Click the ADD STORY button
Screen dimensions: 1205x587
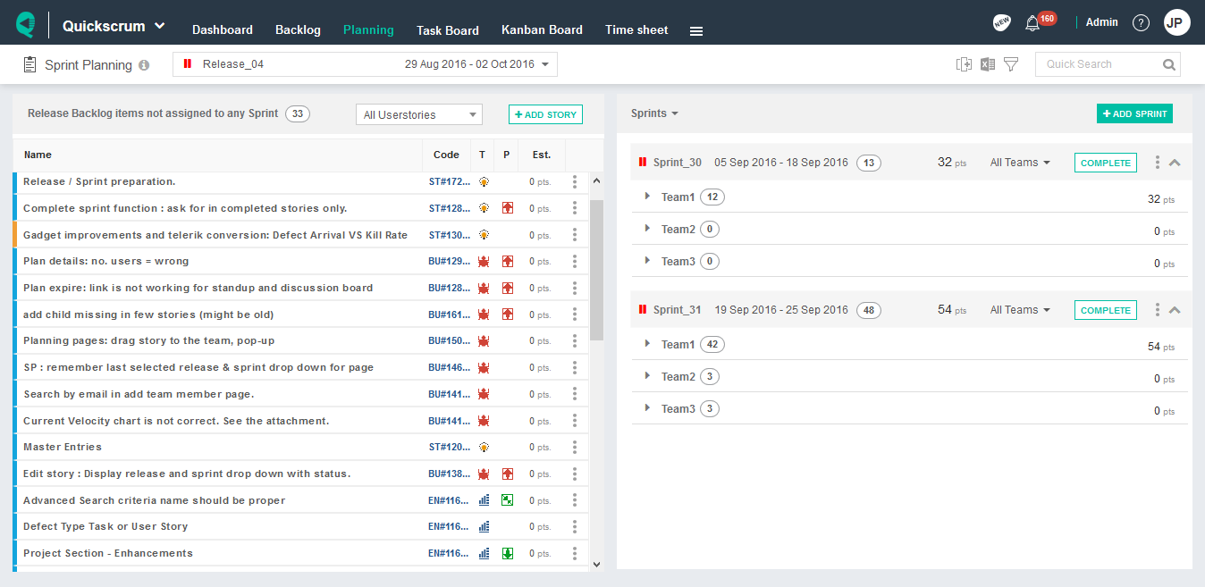tap(545, 114)
